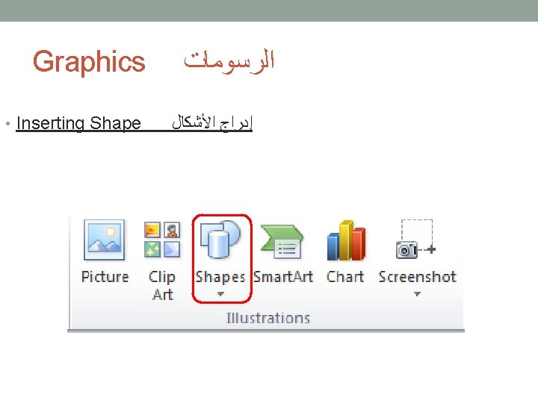The height and width of the screenshot is (403, 538).
Task: Click the Picture icon in Illustrations
Action: point(104,240)
